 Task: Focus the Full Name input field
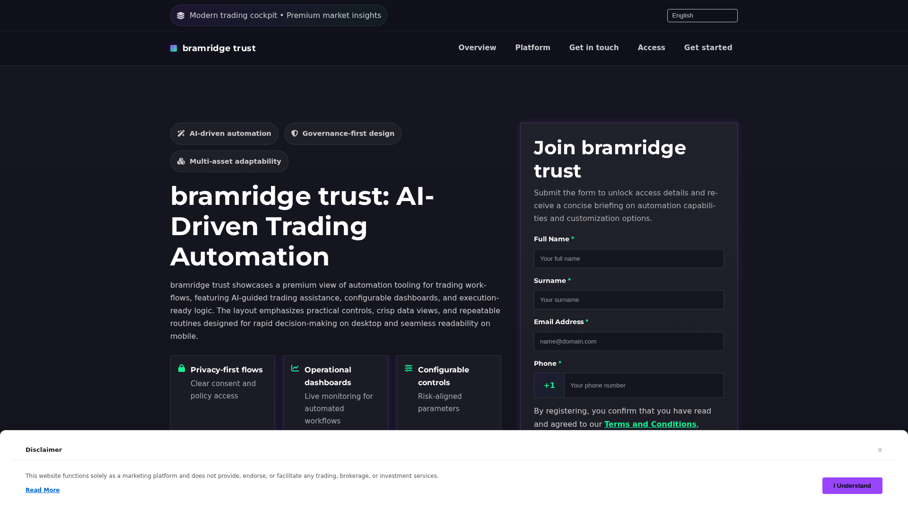tap(629, 259)
